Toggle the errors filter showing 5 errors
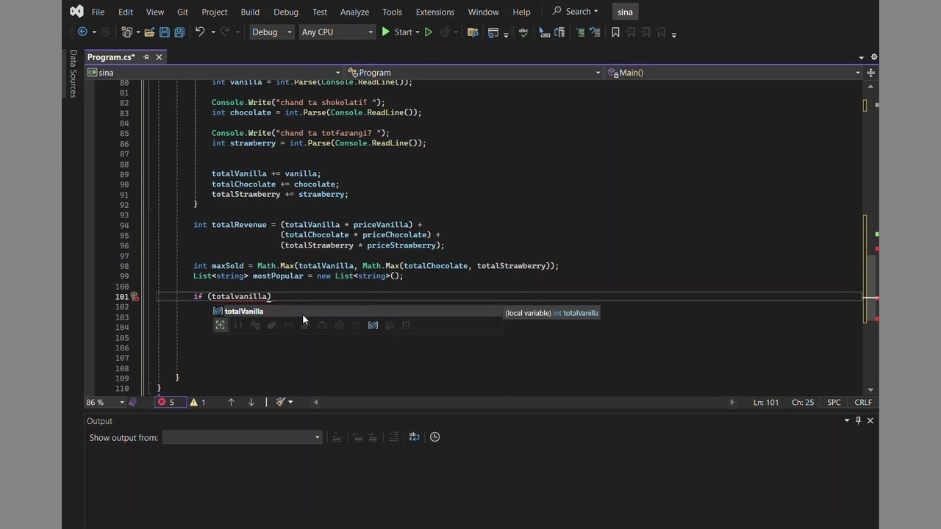941x529 pixels. (166, 402)
